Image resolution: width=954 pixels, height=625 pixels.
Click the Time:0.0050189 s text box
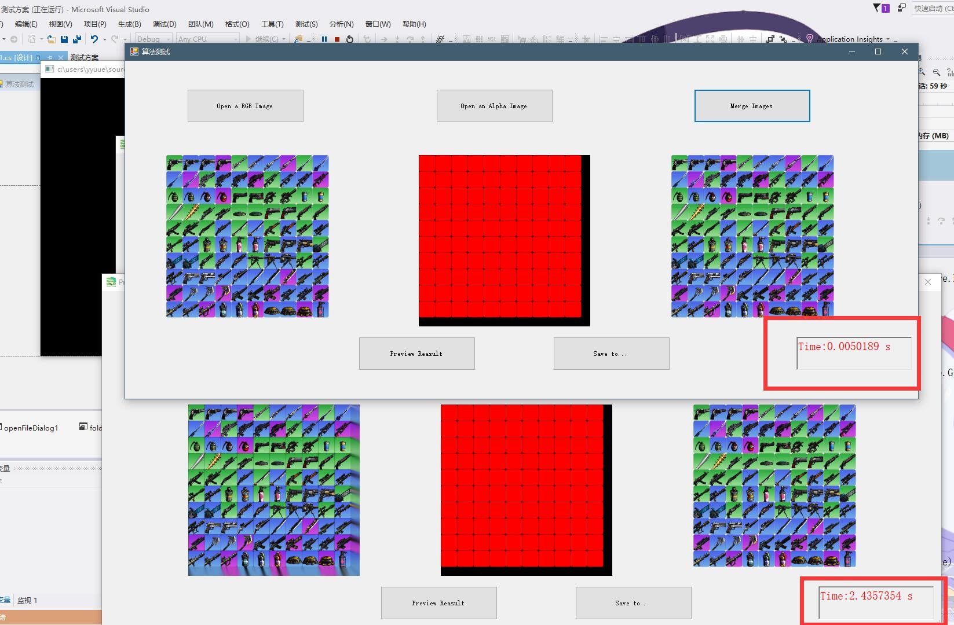(x=854, y=353)
